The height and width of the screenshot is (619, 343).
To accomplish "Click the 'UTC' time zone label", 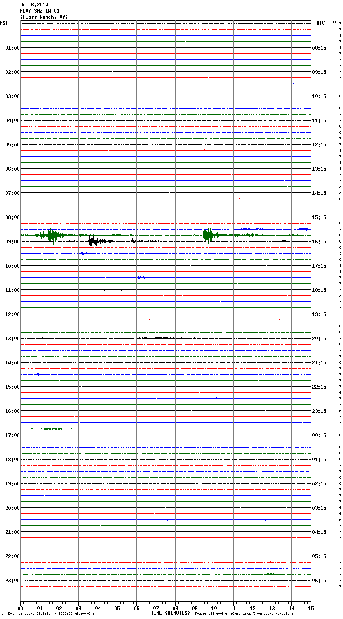I will (321, 23).
